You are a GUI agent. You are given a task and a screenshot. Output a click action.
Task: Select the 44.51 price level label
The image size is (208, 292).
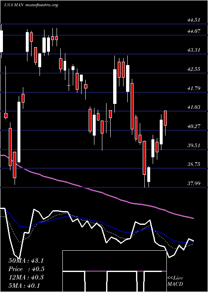[193, 20]
